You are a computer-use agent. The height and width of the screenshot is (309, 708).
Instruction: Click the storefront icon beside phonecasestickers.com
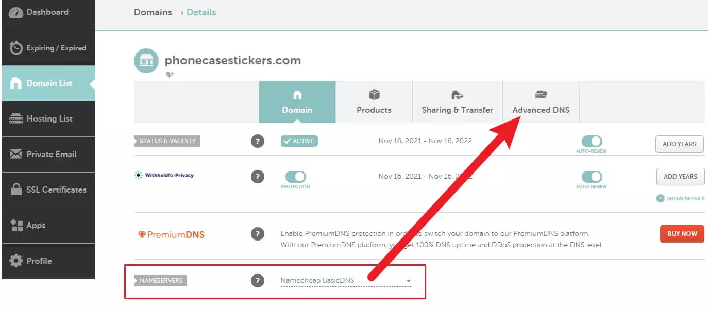tap(146, 61)
